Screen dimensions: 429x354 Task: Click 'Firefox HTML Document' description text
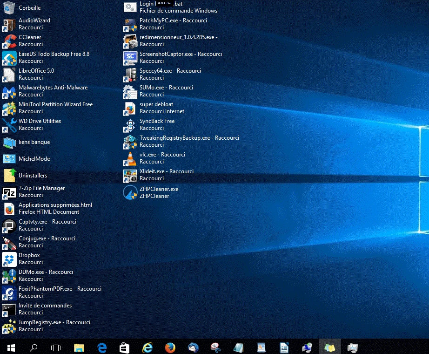[x=49, y=212]
